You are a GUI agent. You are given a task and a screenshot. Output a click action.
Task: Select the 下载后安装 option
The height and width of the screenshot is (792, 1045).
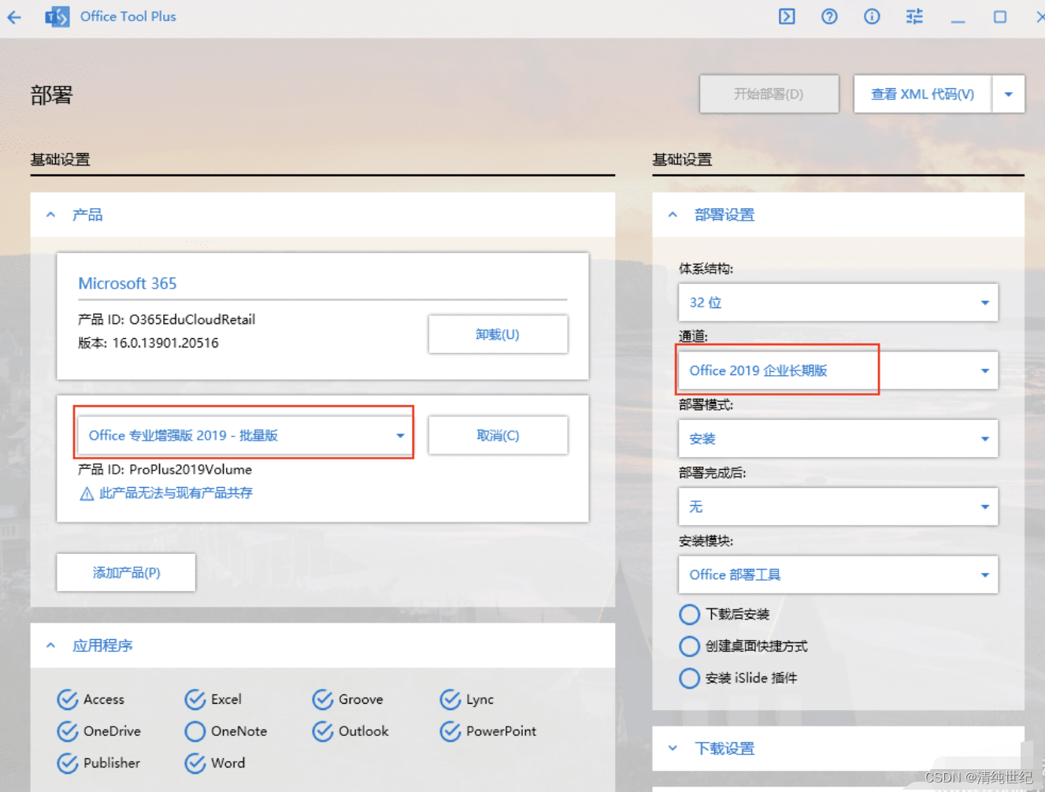point(689,615)
